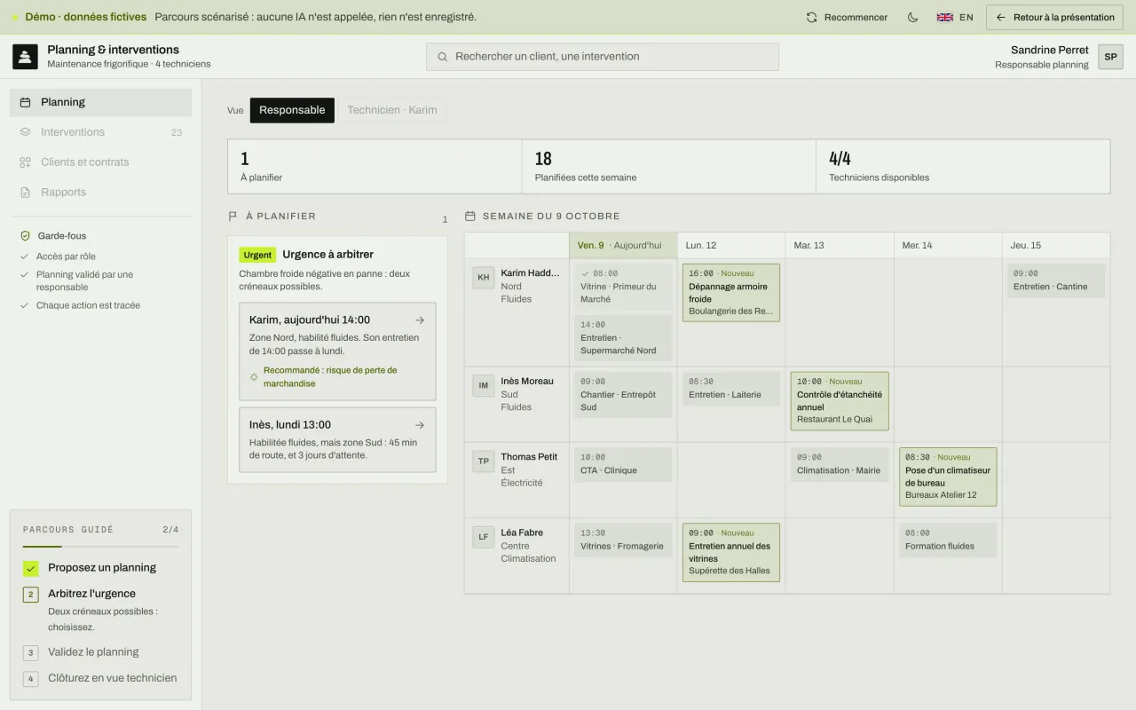Open Clients et contrats in the sidebar
The width and height of the screenshot is (1136, 710).
[x=100, y=162]
